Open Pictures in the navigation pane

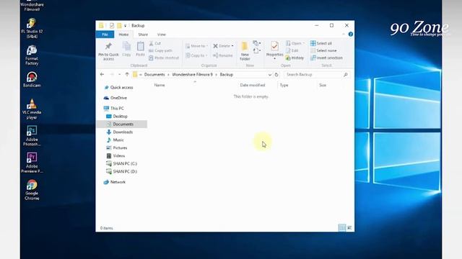point(117,148)
